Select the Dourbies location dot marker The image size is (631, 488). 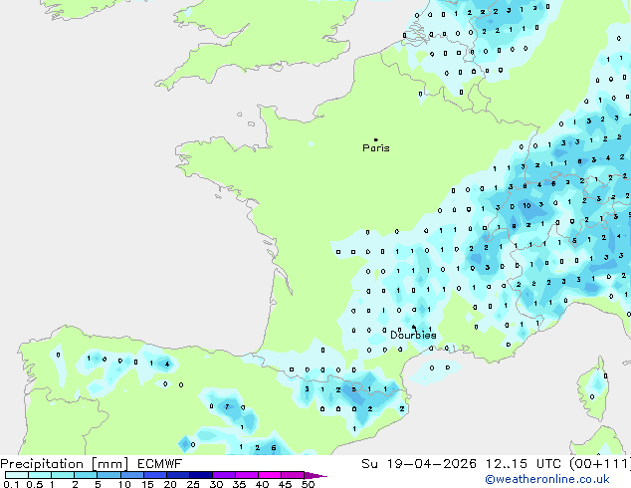pyautogui.click(x=414, y=327)
